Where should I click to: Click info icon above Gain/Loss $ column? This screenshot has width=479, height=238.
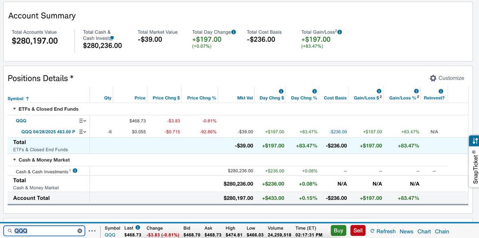tap(379, 91)
